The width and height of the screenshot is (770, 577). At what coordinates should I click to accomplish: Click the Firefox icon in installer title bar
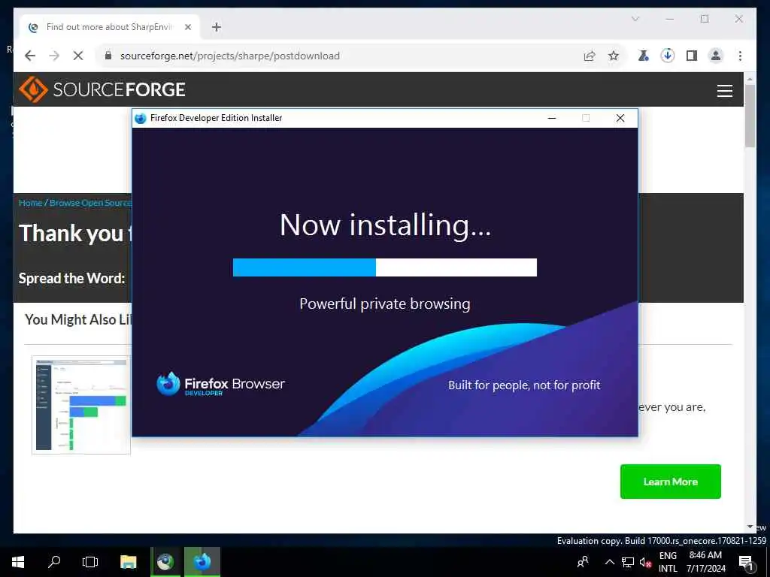[x=141, y=118]
